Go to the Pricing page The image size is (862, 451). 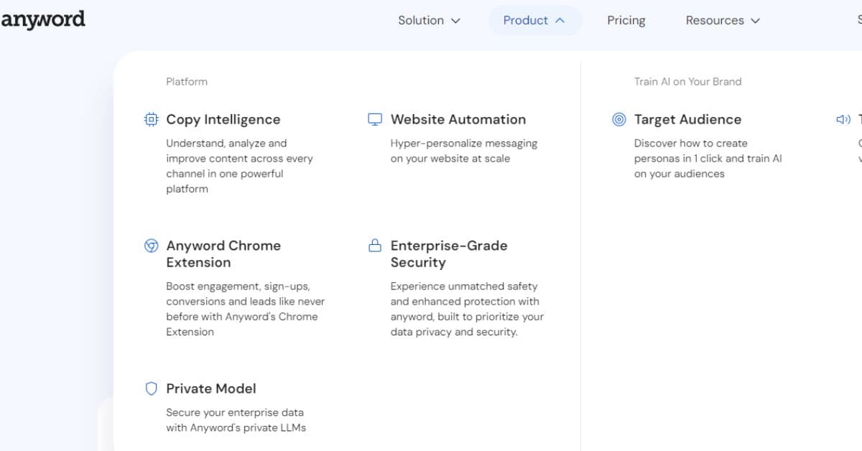pos(626,20)
